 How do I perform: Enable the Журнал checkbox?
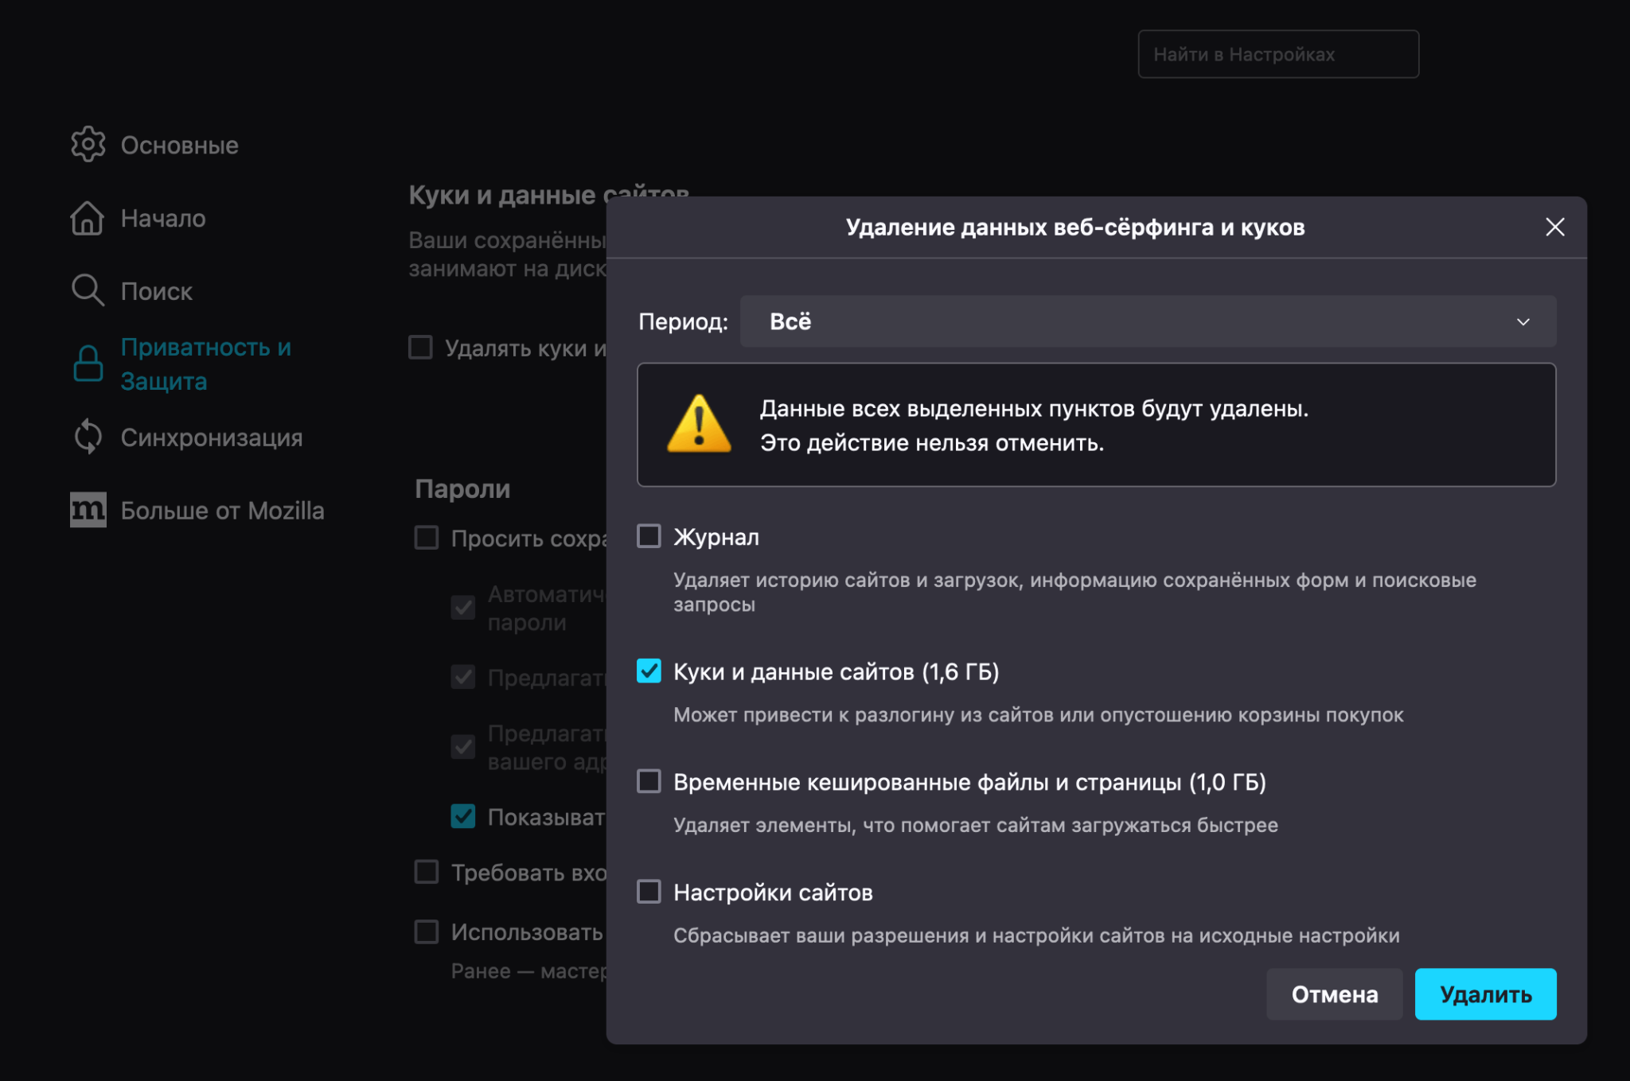(x=648, y=536)
